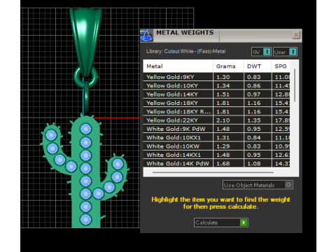Screen dimensions: 336x252
Task: Click the 1.35 DWT value
Action: click(254, 120)
